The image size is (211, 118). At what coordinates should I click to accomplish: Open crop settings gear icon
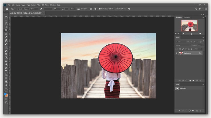(95, 9)
